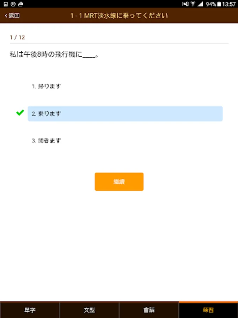Tap the question sentence with the blank
This screenshot has height=318, width=238.
(x=54, y=55)
